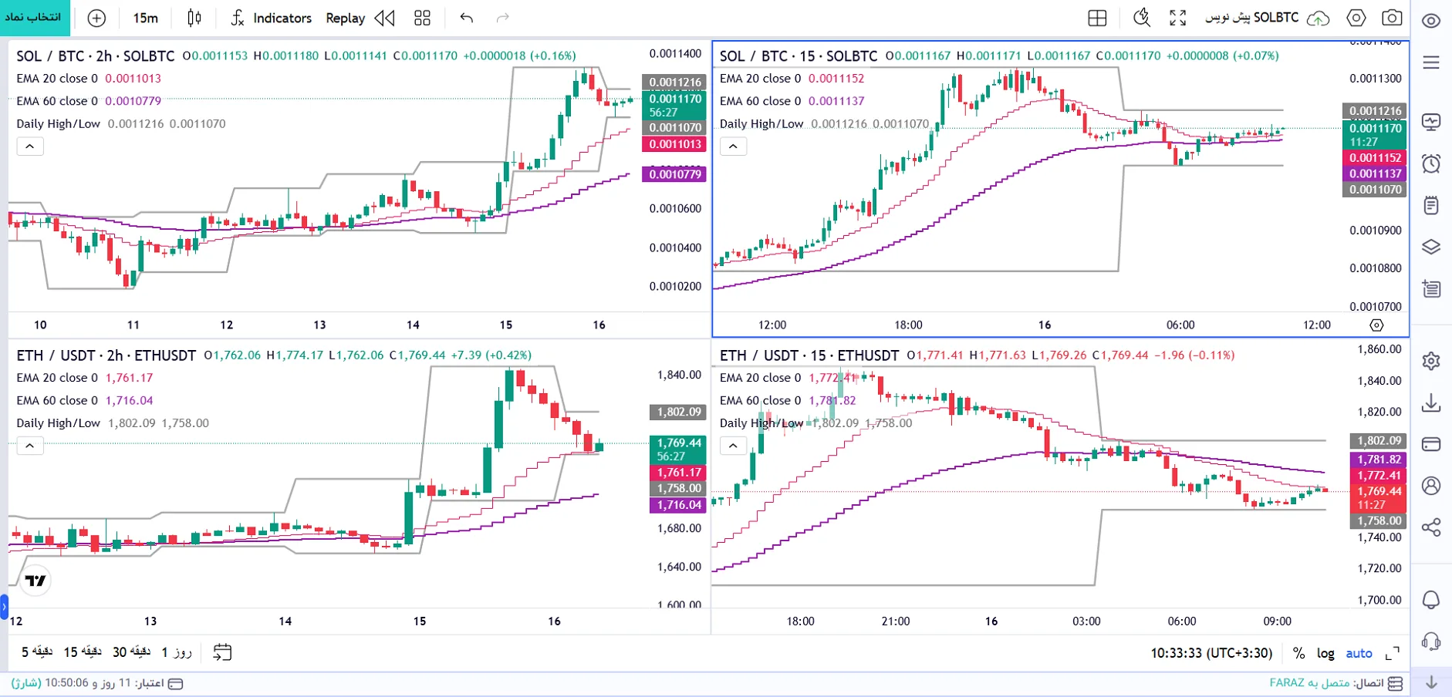This screenshot has width=1452, height=697.
Task: Share the chart via the share icon
Action: (x=1431, y=527)
